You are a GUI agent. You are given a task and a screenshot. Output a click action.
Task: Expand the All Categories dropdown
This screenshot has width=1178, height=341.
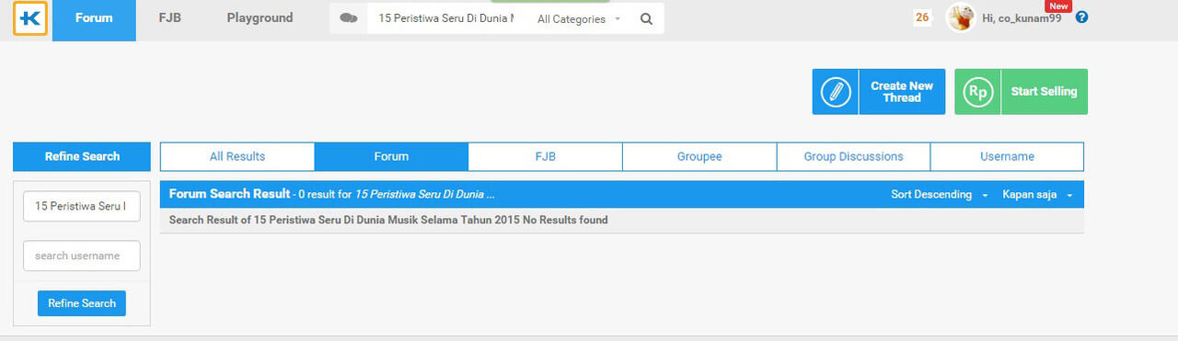pyautogui.click(x=579, y=18)
